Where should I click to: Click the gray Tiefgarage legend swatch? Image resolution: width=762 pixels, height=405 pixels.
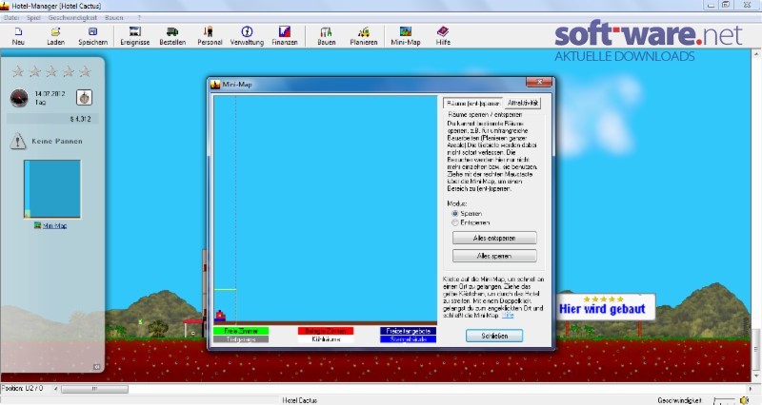pos(241,339)
